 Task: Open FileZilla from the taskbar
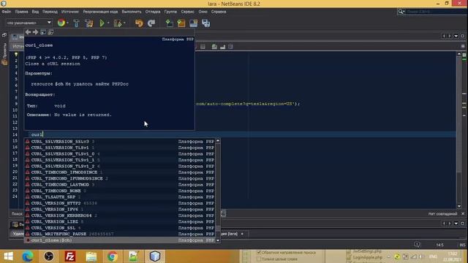tap(70, 256)
